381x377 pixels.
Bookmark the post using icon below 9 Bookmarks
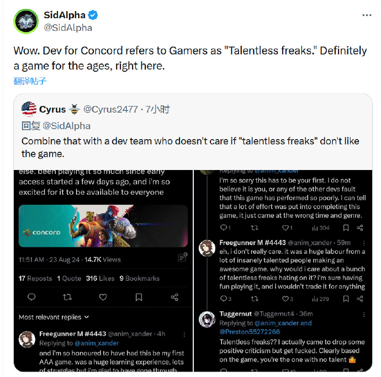139,297
